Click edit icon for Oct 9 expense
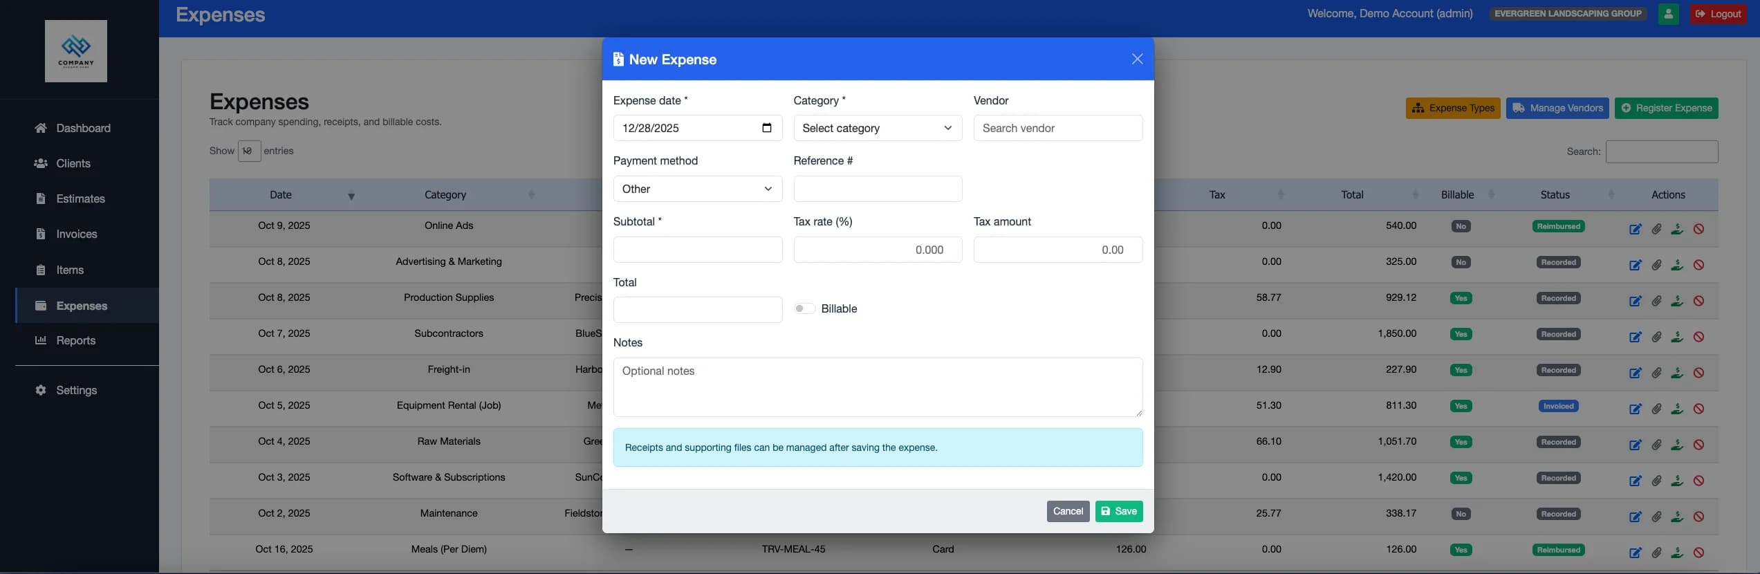The image size is (1760, 574). pos(1635,230)
